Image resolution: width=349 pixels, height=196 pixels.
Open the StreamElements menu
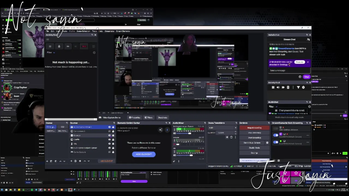coord(123,31)
